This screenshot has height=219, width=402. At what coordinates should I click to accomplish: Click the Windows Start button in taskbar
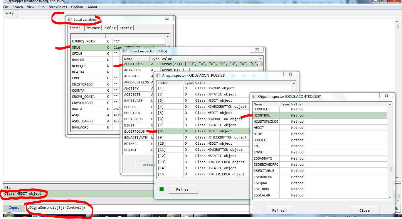[9, 217]
